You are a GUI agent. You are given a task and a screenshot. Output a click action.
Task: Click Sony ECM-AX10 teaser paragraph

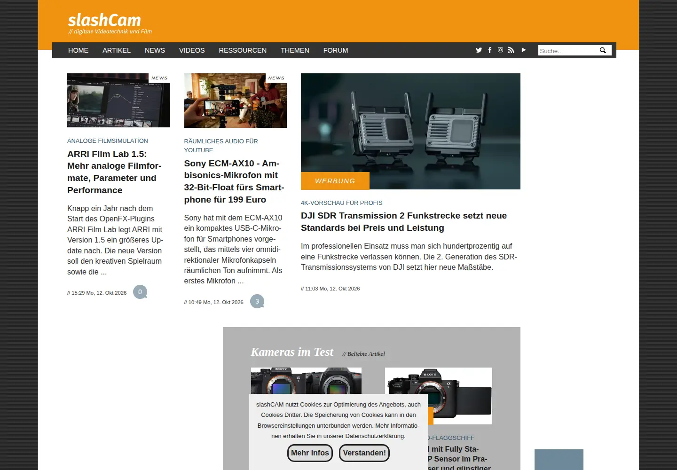tap(233, 249)
